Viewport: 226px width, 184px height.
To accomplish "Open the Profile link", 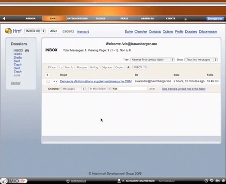I will tap(179, 31).
